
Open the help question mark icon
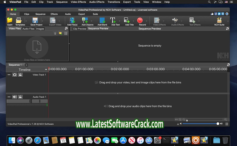click(227, 14)
